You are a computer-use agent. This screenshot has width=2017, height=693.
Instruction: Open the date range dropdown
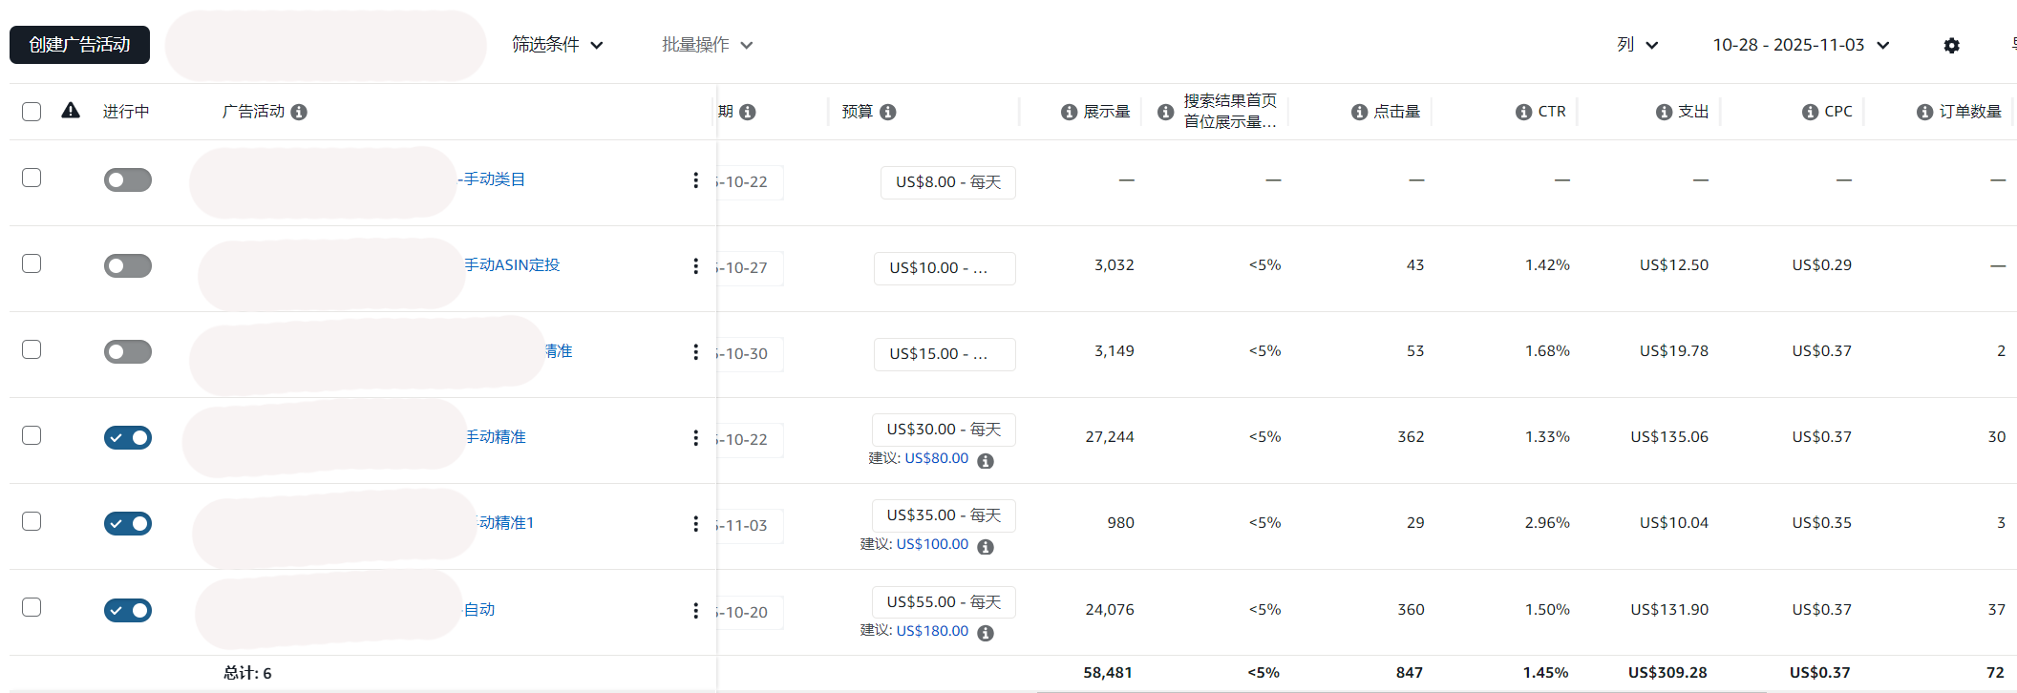pyautogui.click(x=1800, y=45)
